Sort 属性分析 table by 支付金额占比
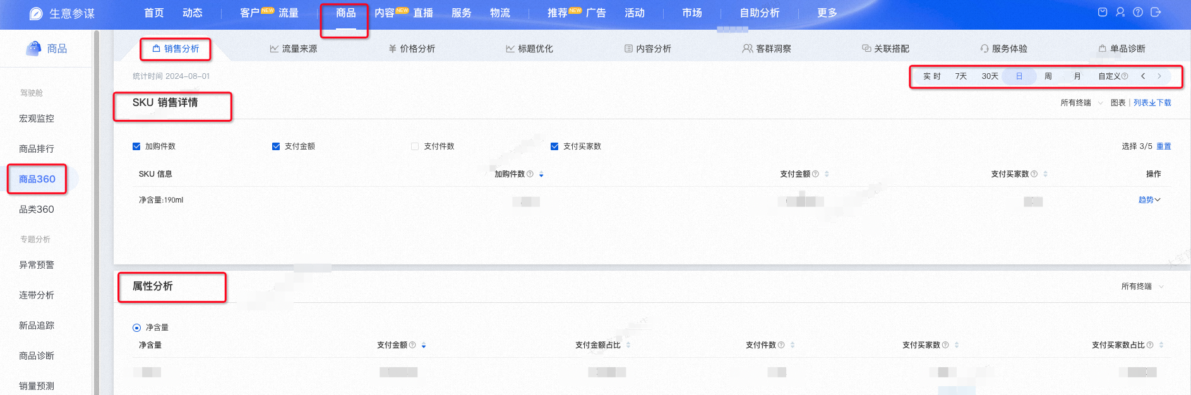 pos(628,345)
